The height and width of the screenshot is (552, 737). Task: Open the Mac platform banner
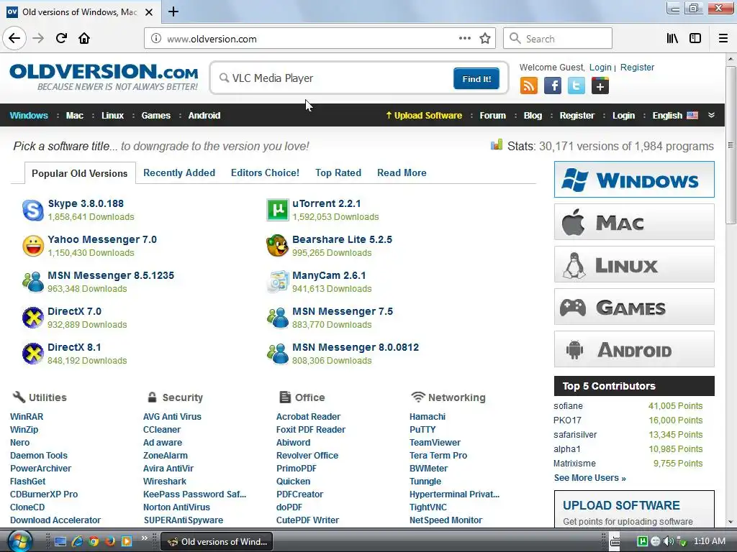pos(634,222)
